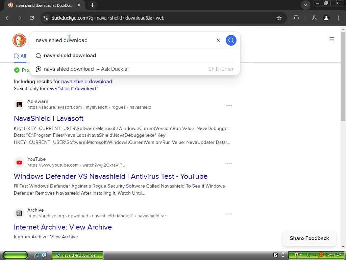The image size is (346, 260).
Task: Click the YouTube result favicon
Action: point(19,162)
